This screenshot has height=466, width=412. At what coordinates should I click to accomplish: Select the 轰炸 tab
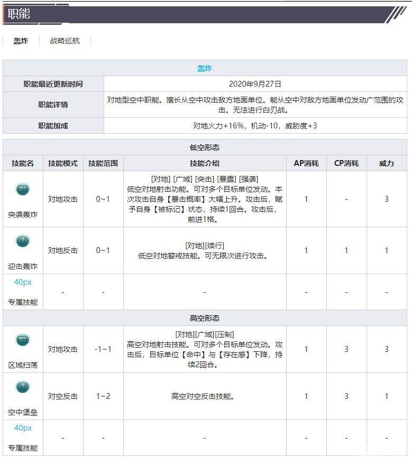pos(21,41)
